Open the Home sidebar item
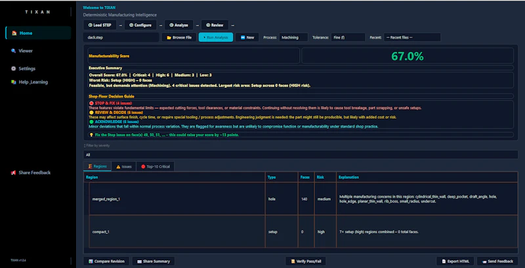Viewport: 525px width, 268px height. coord(38,33)
